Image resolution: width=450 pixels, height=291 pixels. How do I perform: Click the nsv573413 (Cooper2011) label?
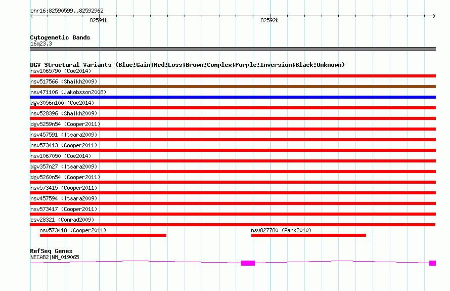tap(64, 145)
